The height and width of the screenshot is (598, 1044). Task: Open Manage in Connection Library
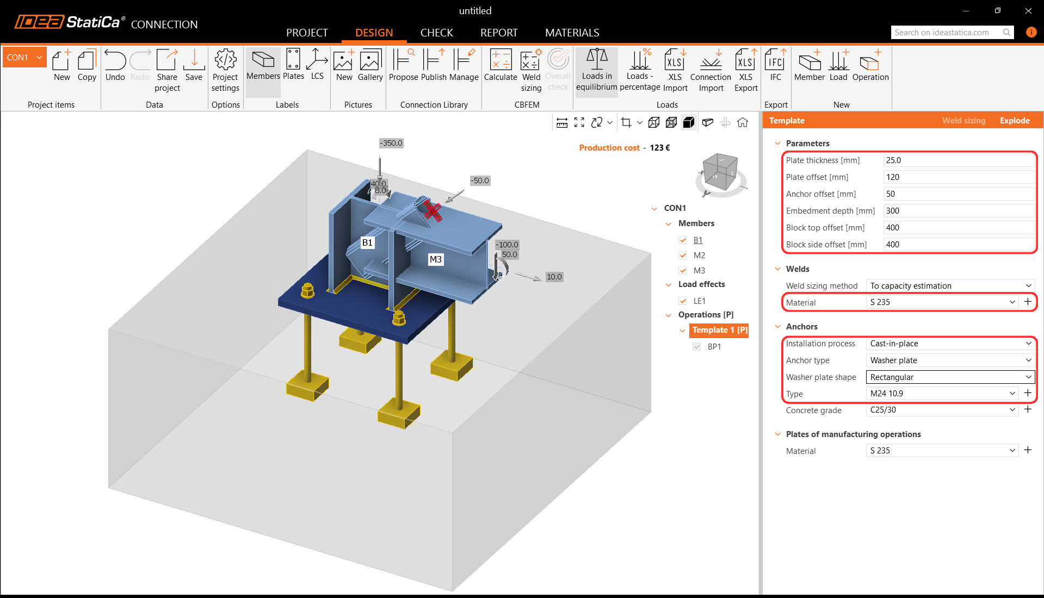pyautogui.click(x=464, y=66)
